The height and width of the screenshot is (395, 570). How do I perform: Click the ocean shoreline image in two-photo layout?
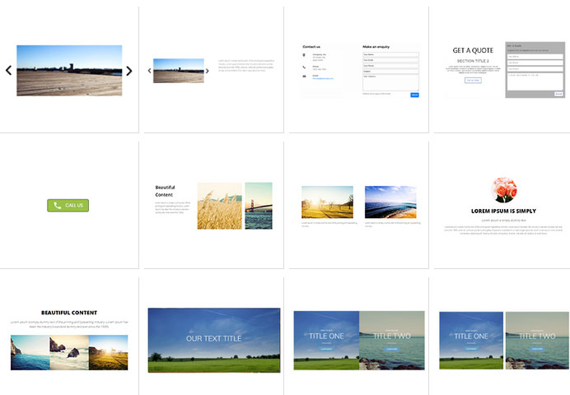pyautogui.click(x=390, y=202)
